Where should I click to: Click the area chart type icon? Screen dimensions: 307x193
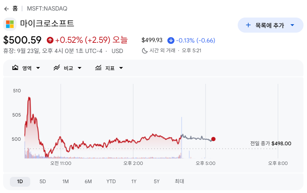[x=15, y=68]
